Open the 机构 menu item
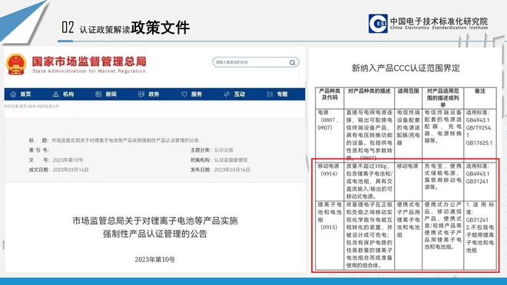The width and height of the screenshot is (507, 285). click(x=68, y=94)
